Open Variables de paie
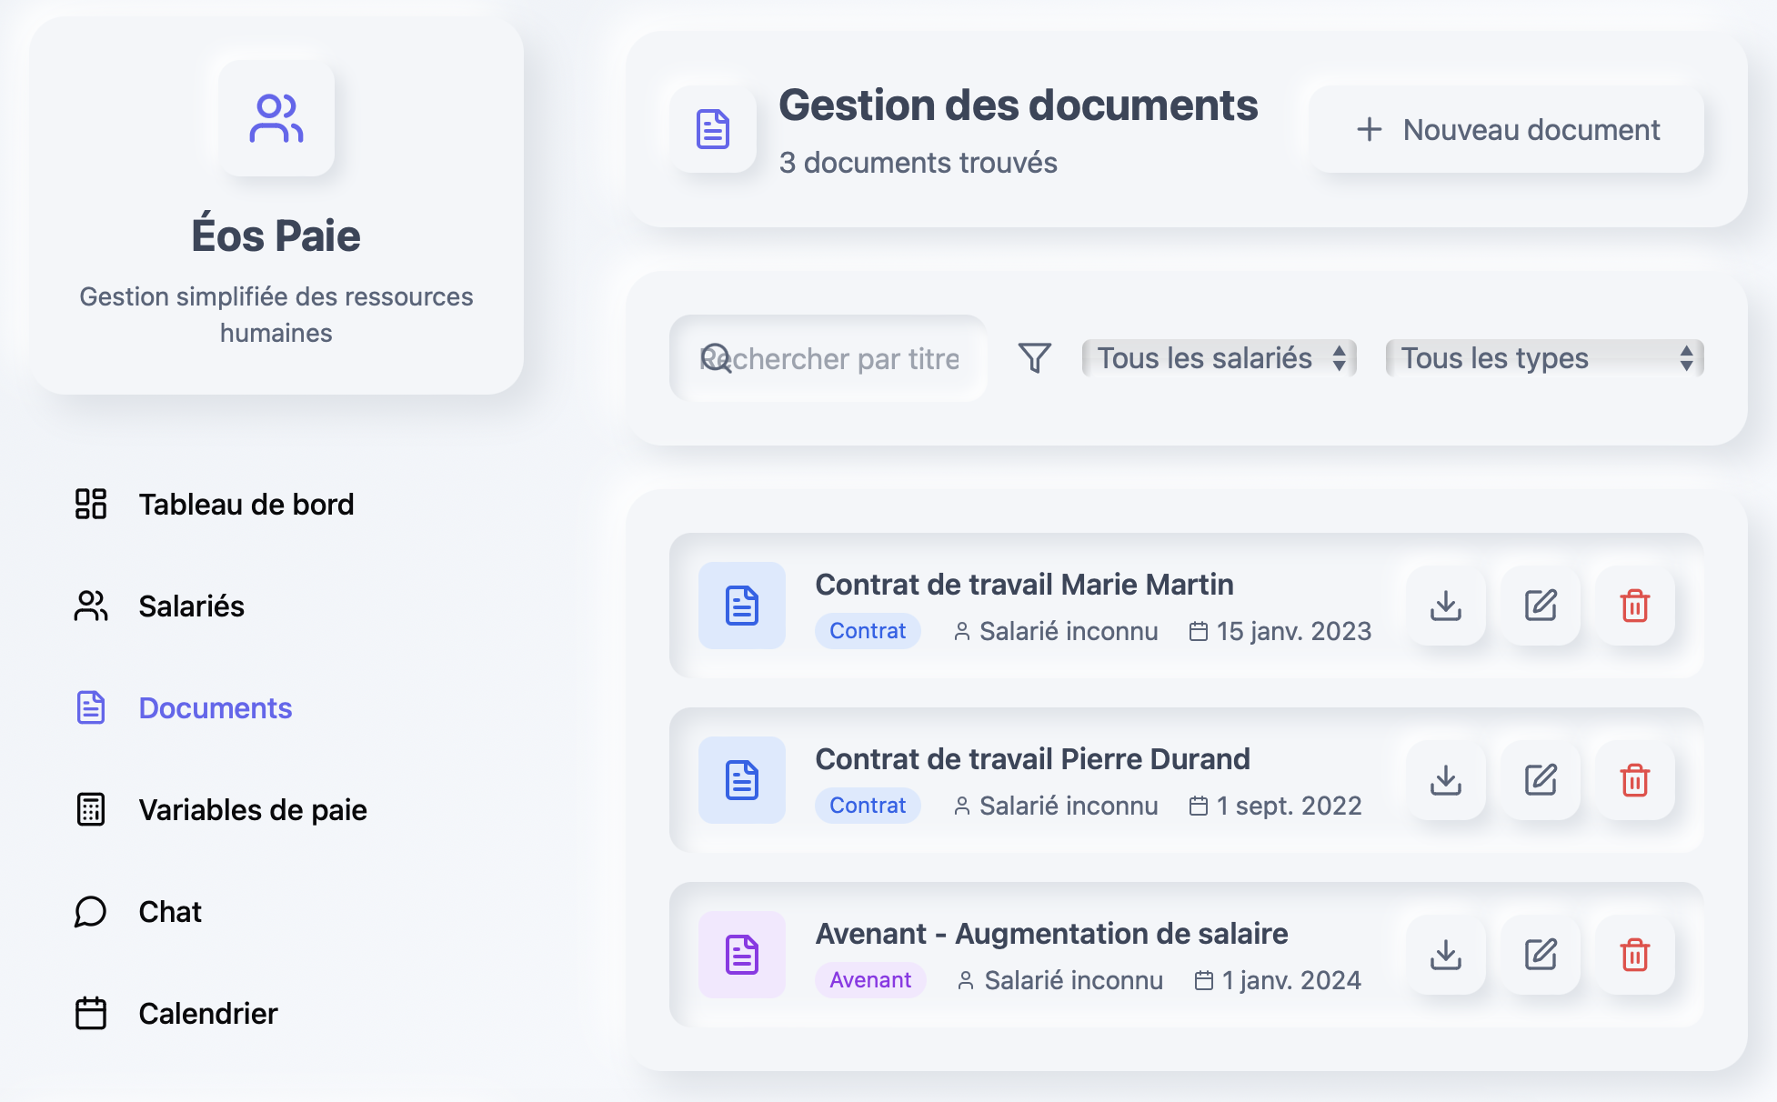 [253, 809]
